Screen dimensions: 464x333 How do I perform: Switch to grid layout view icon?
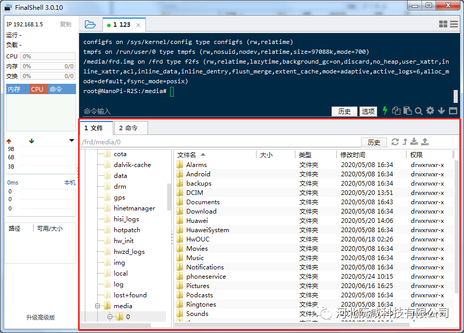pos(443,24)
